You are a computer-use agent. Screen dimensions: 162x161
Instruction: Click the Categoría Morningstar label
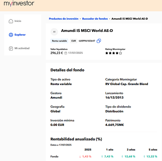(121, 80)
